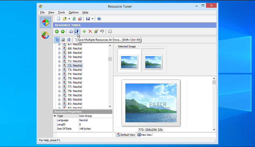Click the green plus add resource icon
255x147 pixels.
click(84, 31)
